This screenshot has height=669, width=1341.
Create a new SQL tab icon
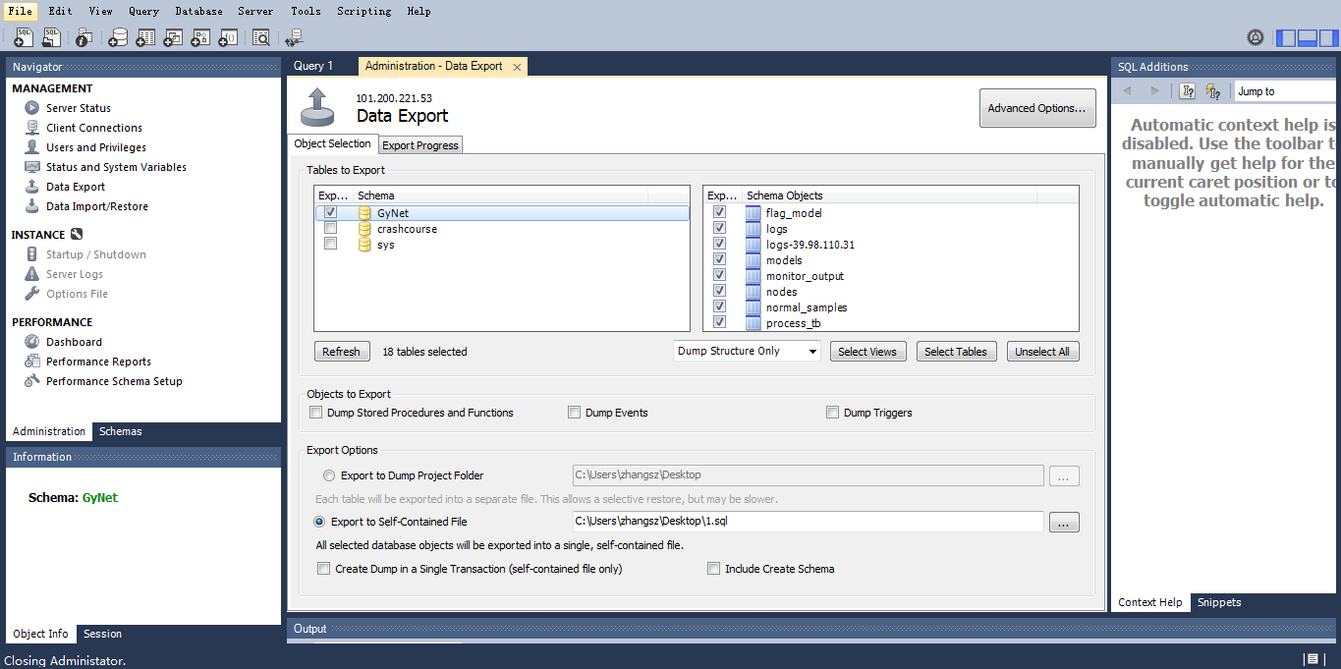click(x=24, y=38)
